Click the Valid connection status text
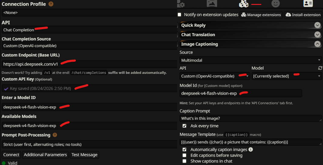323x165 pixels. tap(12, 163)
